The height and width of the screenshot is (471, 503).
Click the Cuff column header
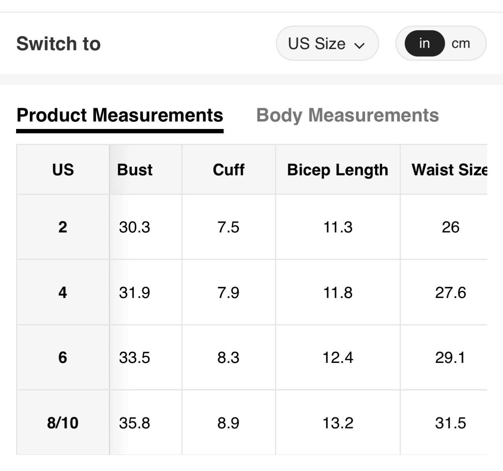point(228,170)
